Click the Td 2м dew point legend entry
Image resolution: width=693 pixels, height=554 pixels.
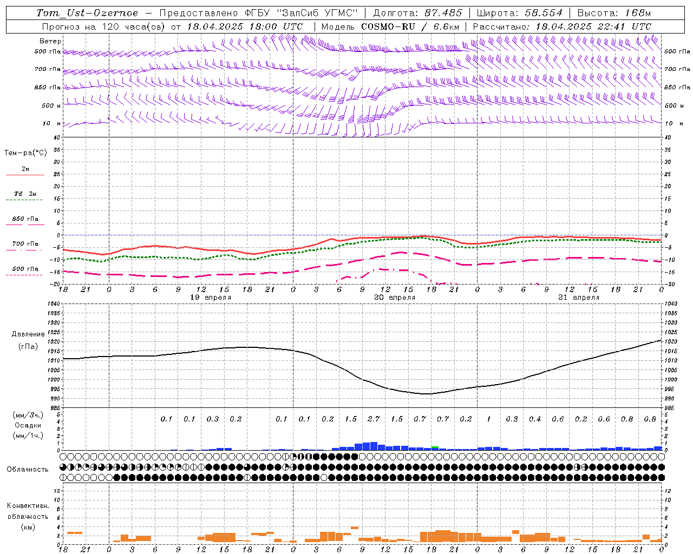[x=25, y=194]
